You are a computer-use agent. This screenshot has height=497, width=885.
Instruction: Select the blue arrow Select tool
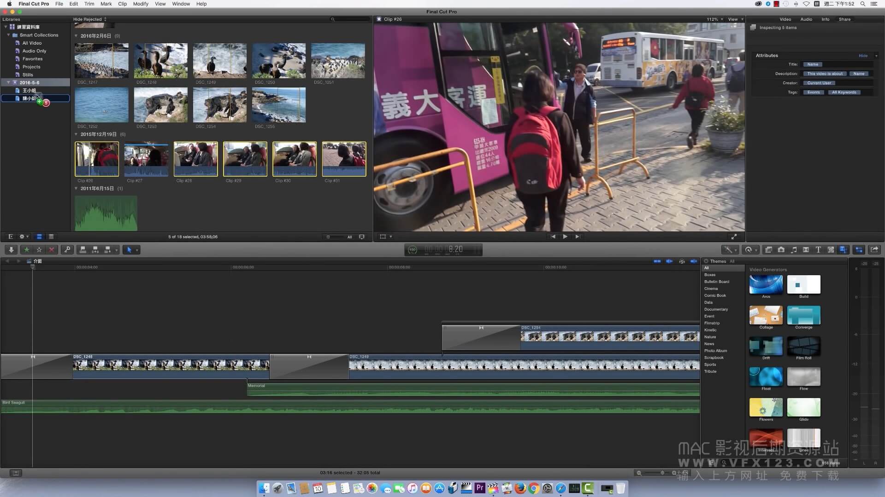click(129, 250)
